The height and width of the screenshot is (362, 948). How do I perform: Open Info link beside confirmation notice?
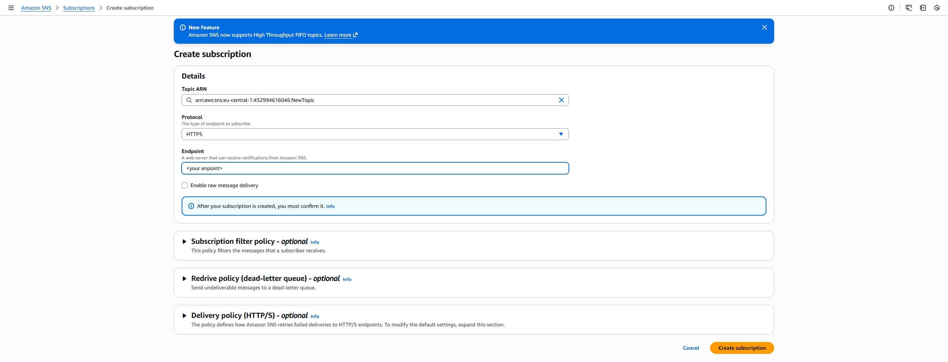pyautogui.click(x=330, y=206)
